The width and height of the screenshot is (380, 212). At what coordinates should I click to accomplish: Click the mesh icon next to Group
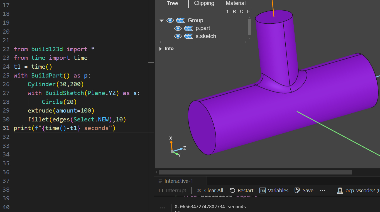pyautogui.click(x=180, y=20)
